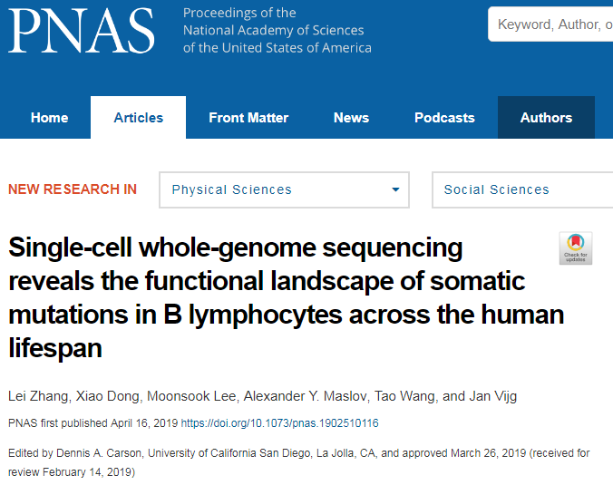The height and width of the screenshot is (485, 613).
Task: Click the Proceedings of the National Academy text
Action: pyautogui.click(x=277, y=31)
